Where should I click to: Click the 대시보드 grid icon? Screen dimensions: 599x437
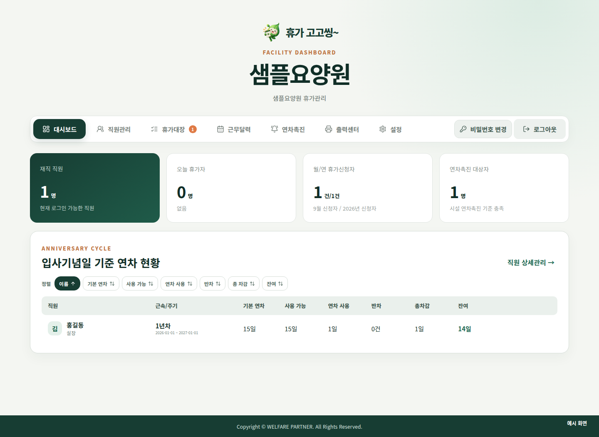[x=46, y=129]
